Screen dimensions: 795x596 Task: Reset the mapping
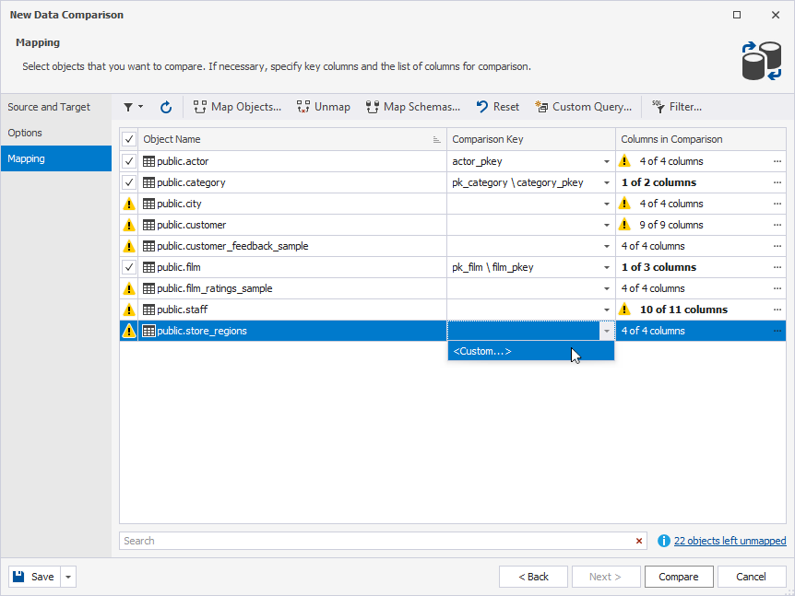[498, 107]
